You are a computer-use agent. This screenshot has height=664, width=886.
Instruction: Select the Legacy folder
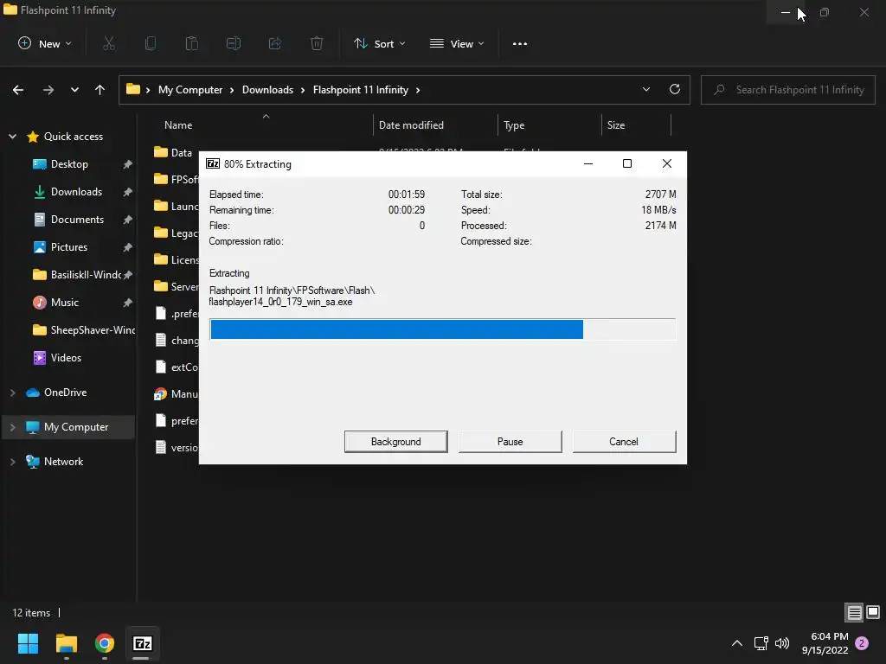[x=177, y=233]
